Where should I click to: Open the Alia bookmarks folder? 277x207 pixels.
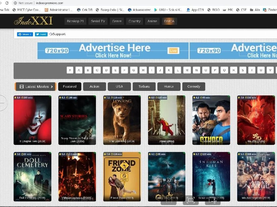pos(255,10)
